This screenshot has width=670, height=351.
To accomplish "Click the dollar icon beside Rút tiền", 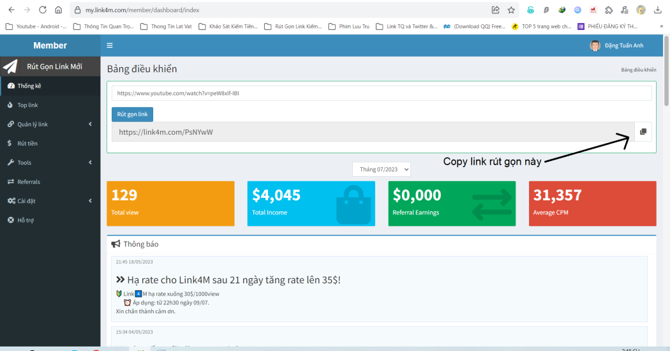I will pyautogui.click(x=10, y=143).
